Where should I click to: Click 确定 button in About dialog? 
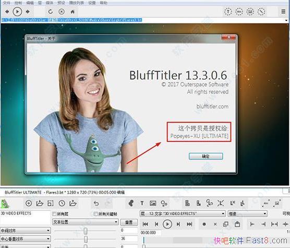(x=206, y=157)
